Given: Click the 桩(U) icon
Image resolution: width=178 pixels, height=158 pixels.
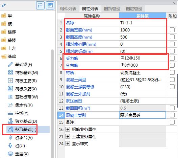Looking at the screenshot, I should coord(10,146).
